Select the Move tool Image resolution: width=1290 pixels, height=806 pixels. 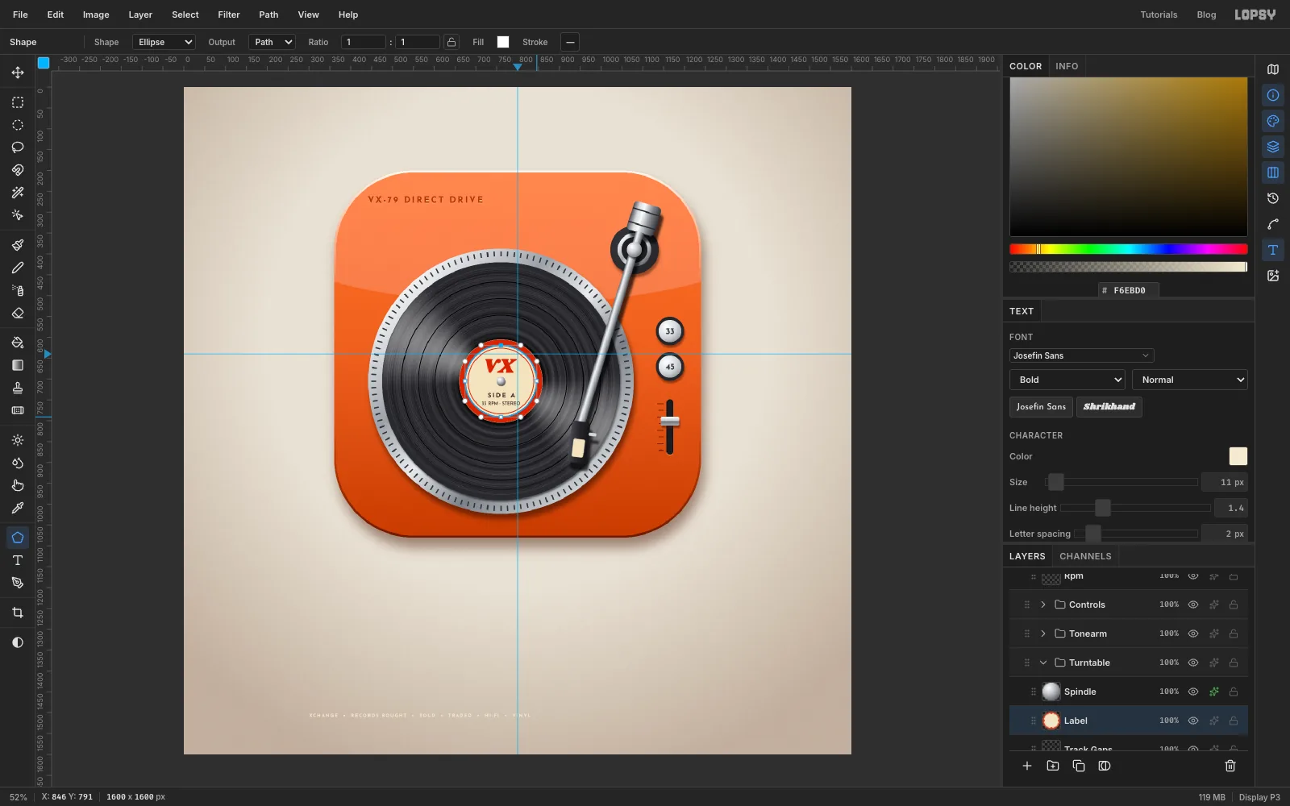click(x=18, y=73)
